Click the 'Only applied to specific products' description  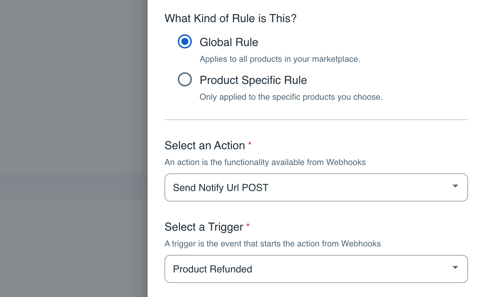pos(291,97)
